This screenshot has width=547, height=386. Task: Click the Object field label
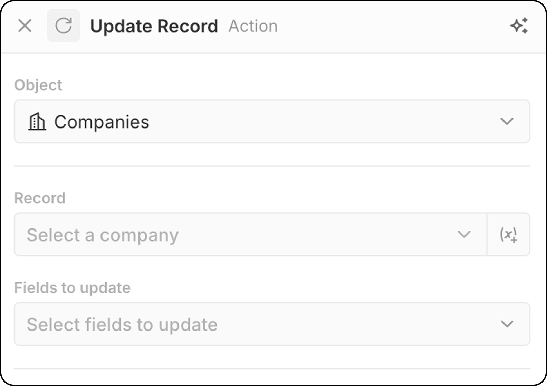[38, 85]
